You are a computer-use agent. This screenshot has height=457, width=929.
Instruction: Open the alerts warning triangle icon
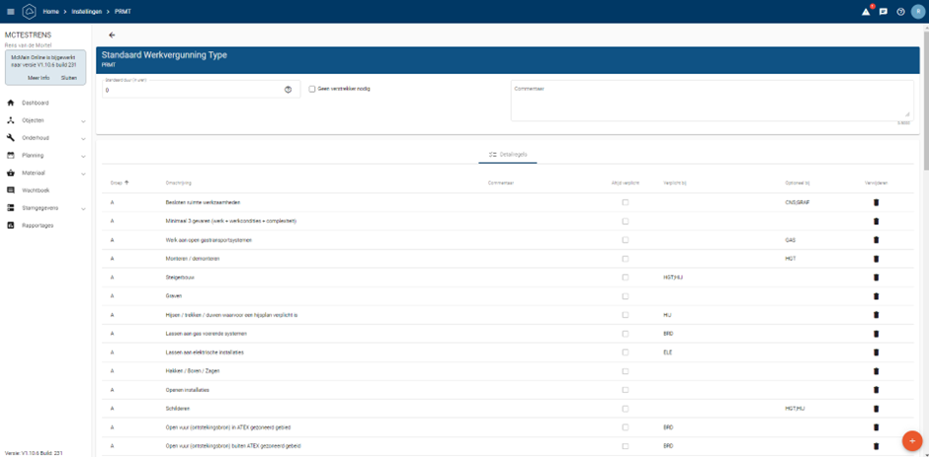click(866, 12)
